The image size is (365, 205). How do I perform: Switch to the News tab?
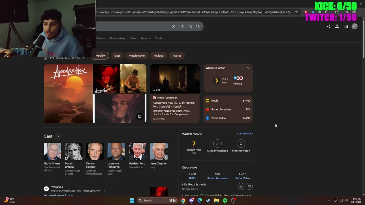point(133,38)
